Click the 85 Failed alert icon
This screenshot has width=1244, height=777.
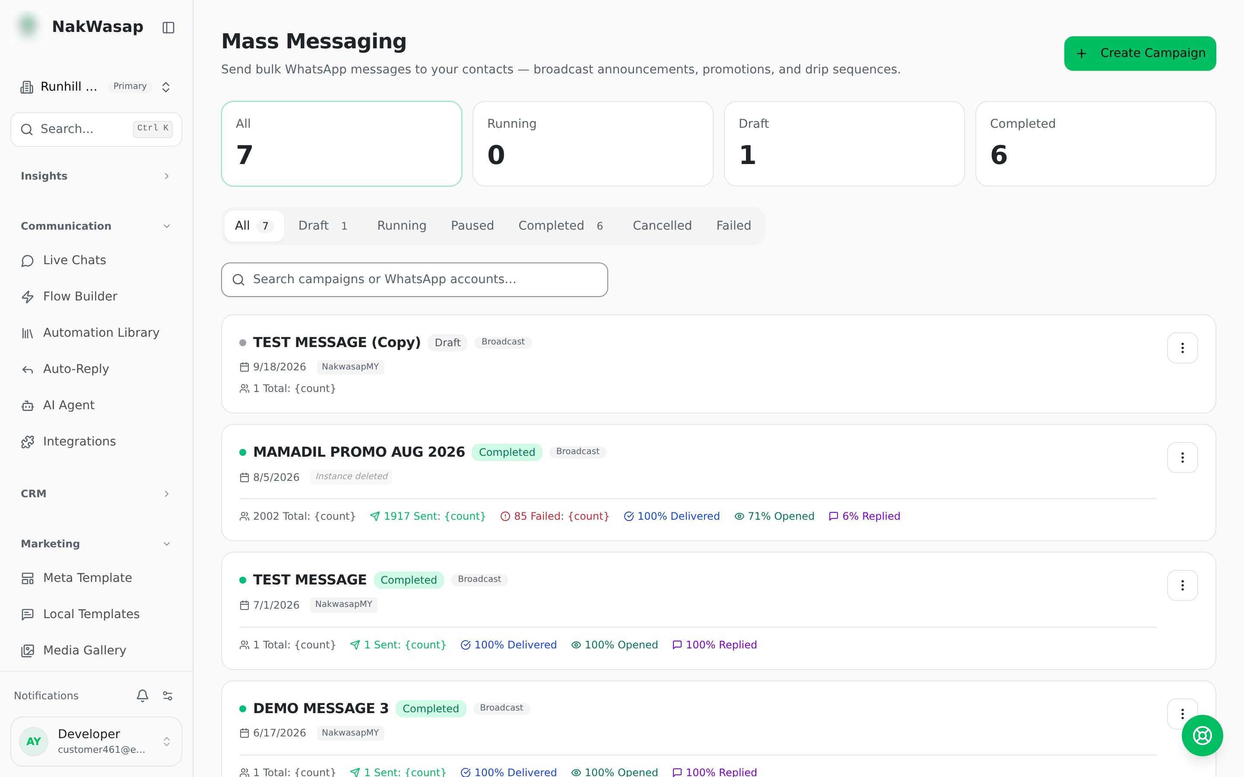click(505, 516)
